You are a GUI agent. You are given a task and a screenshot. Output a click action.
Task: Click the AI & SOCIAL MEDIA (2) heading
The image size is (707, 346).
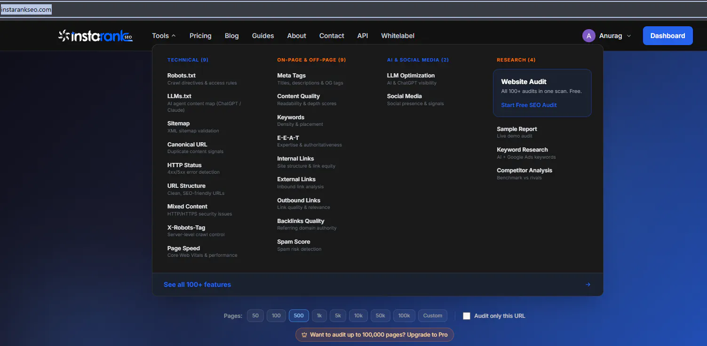click(418, 60)
